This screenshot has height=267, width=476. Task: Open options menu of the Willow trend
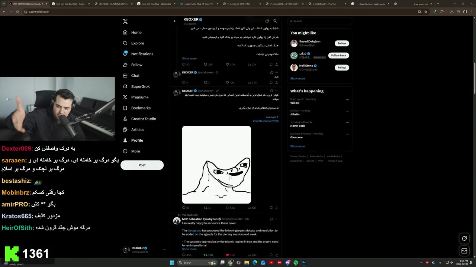click(x=347, y=99)
